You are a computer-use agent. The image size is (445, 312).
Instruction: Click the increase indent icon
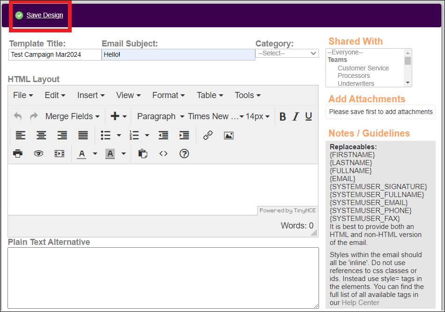[184, 135]
